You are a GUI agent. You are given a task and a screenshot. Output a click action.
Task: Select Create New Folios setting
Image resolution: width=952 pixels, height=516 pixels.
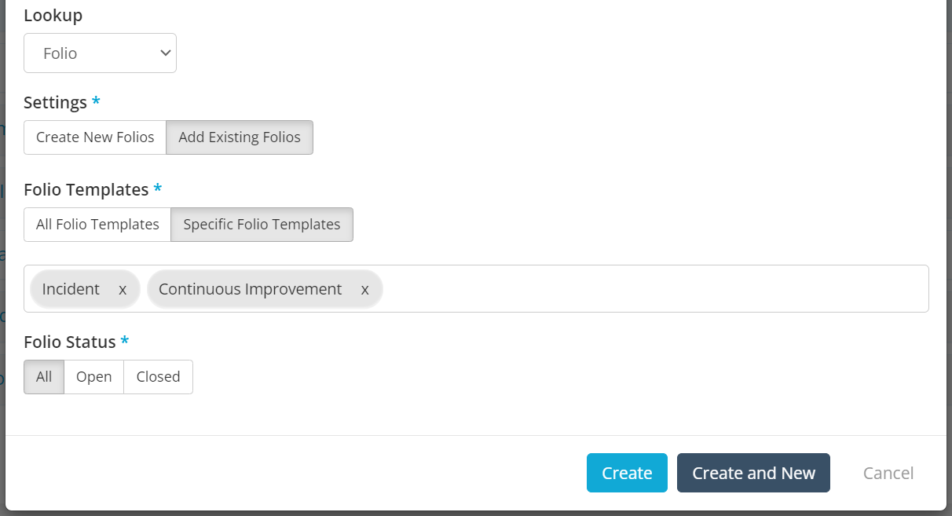[95, 137]
